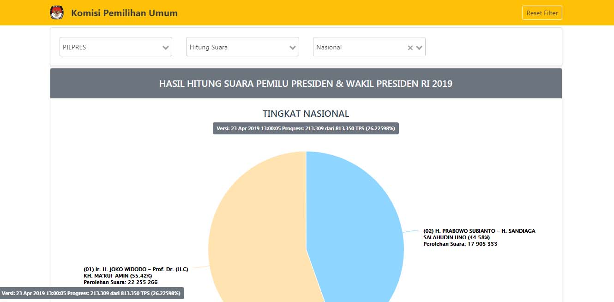This screenshot has height=302, width=614.
Task: Click the KPU garuda logo icon
Action: coord(57,13)
